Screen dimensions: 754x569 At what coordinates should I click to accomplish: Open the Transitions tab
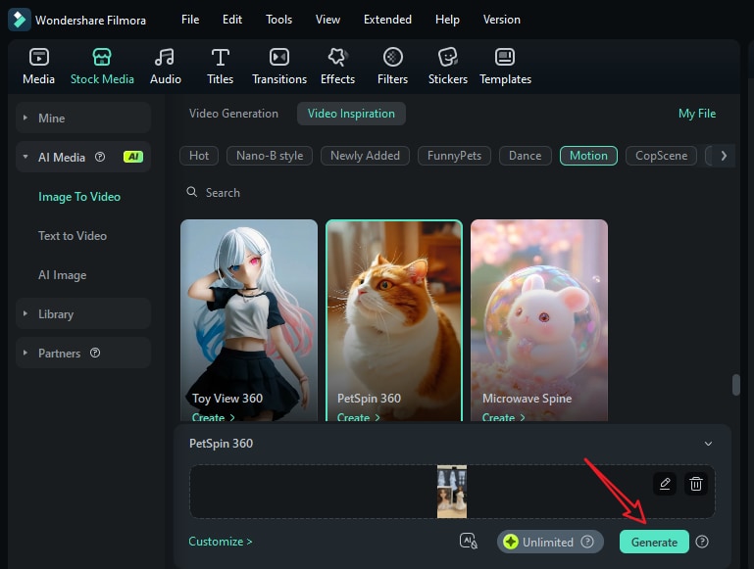click(x=279, y=67)
